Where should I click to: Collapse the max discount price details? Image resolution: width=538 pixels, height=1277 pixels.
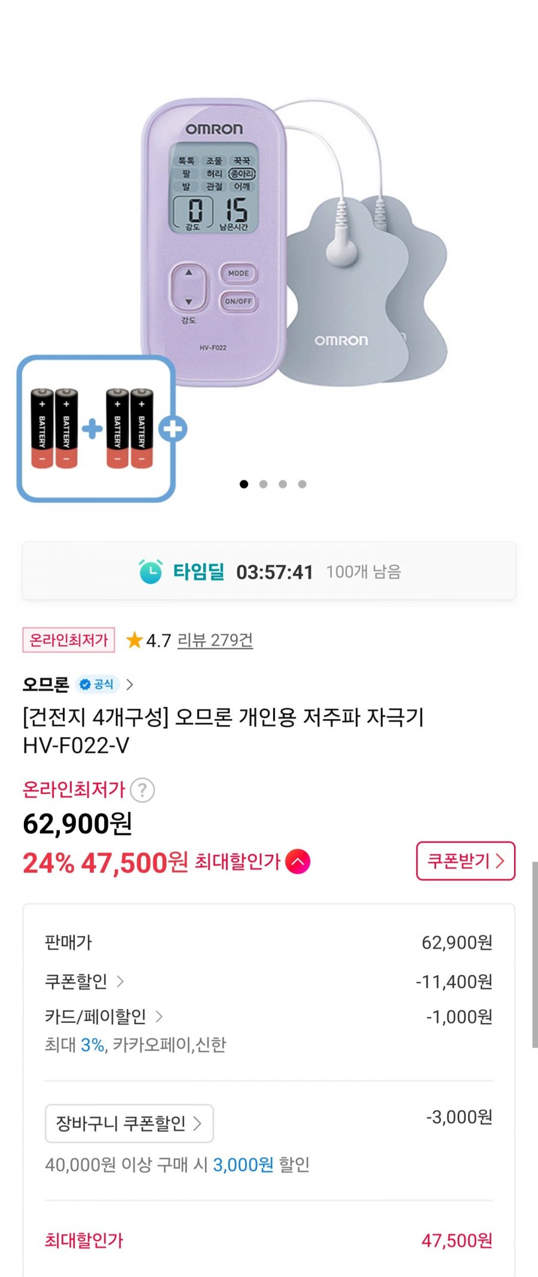[x=298, y=861]
